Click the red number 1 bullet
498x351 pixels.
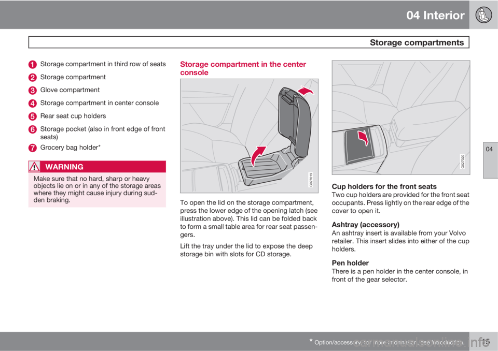pyautogui.click(x=32, y=64)
